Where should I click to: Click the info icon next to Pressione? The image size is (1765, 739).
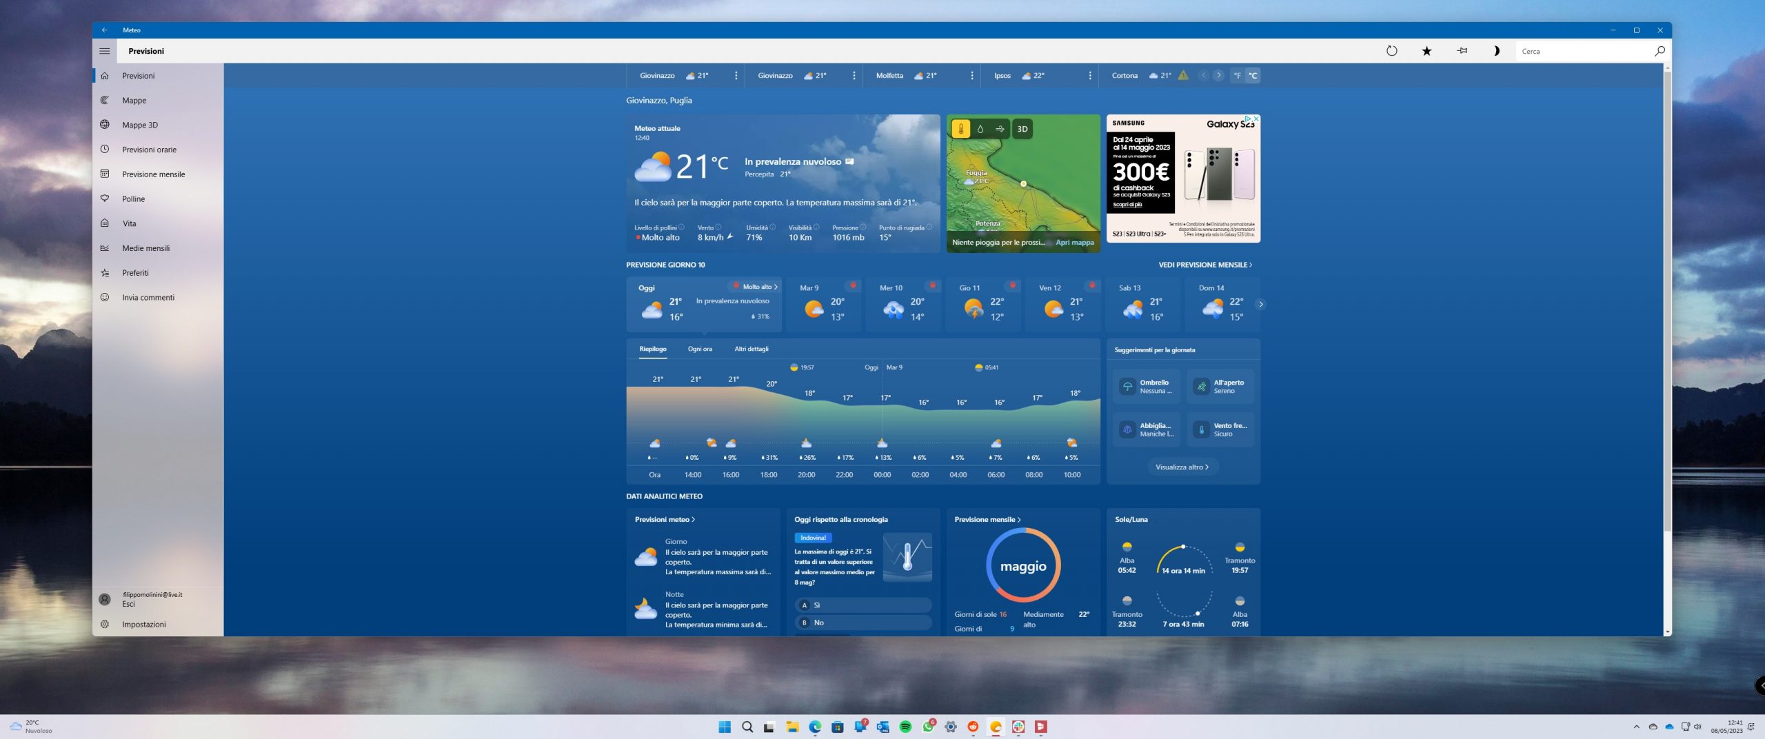[x=863, y=227]
